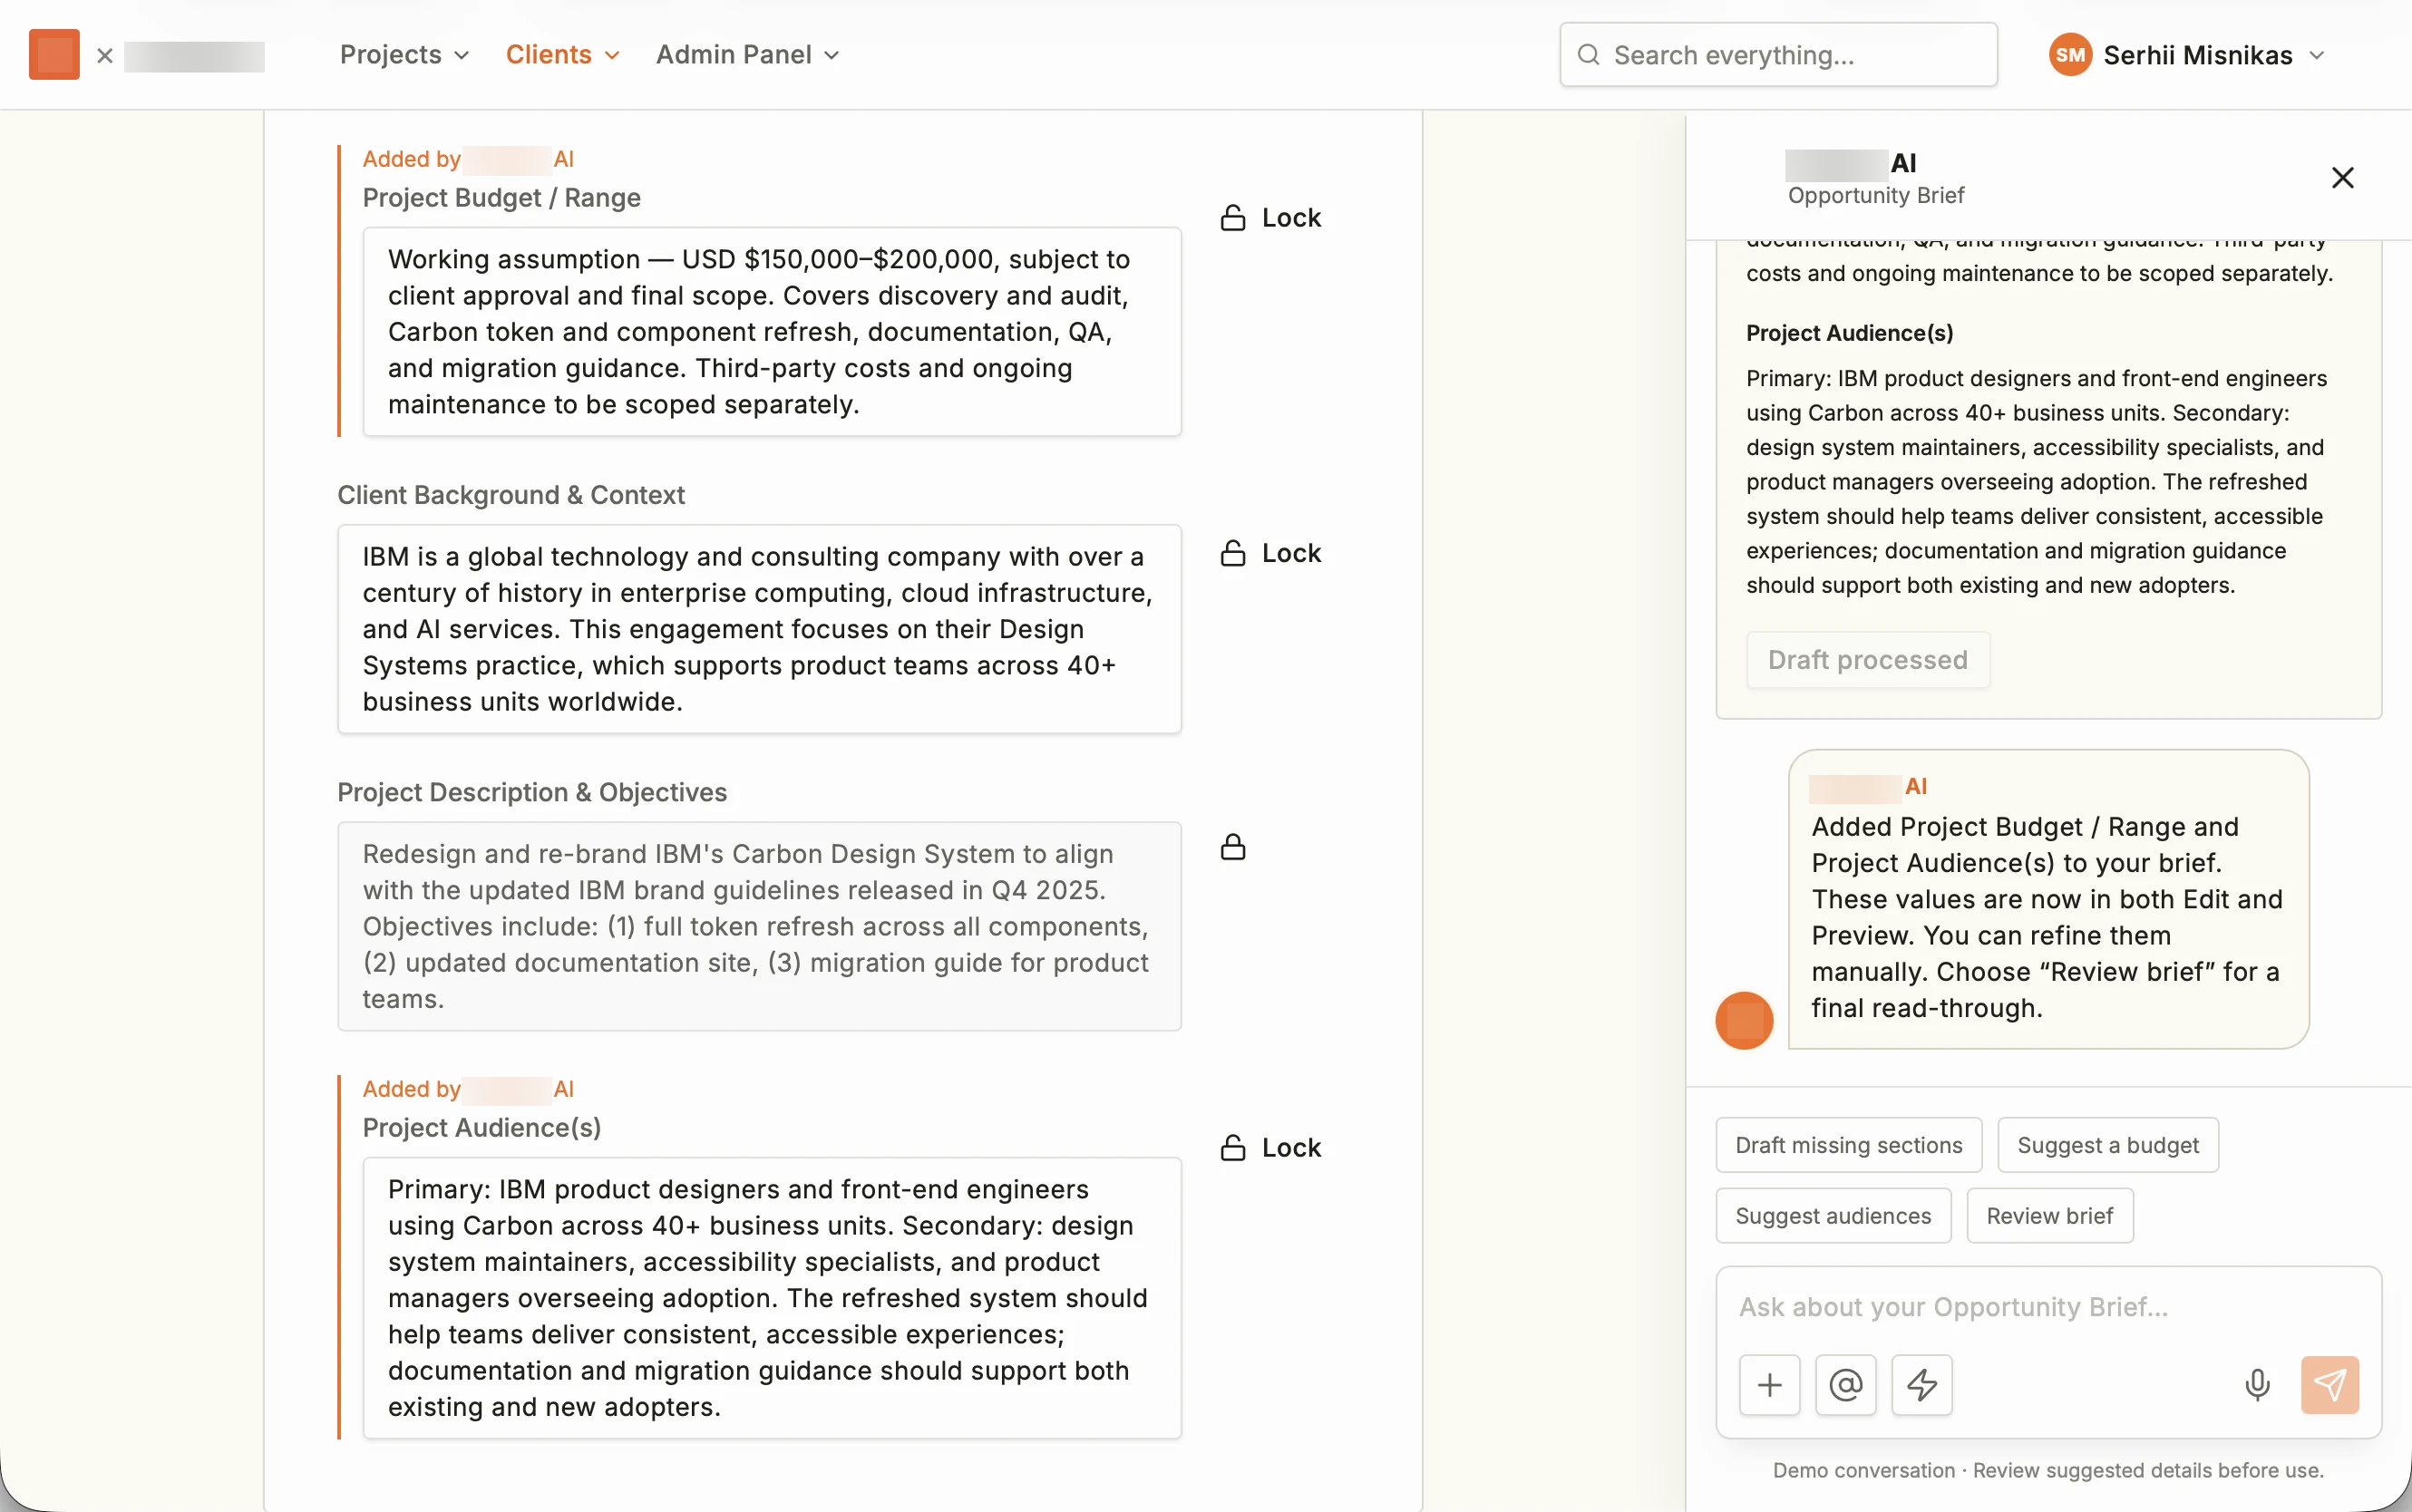Click the Serhii Misnikas user name
2412x1512 pixels.
2197,55
